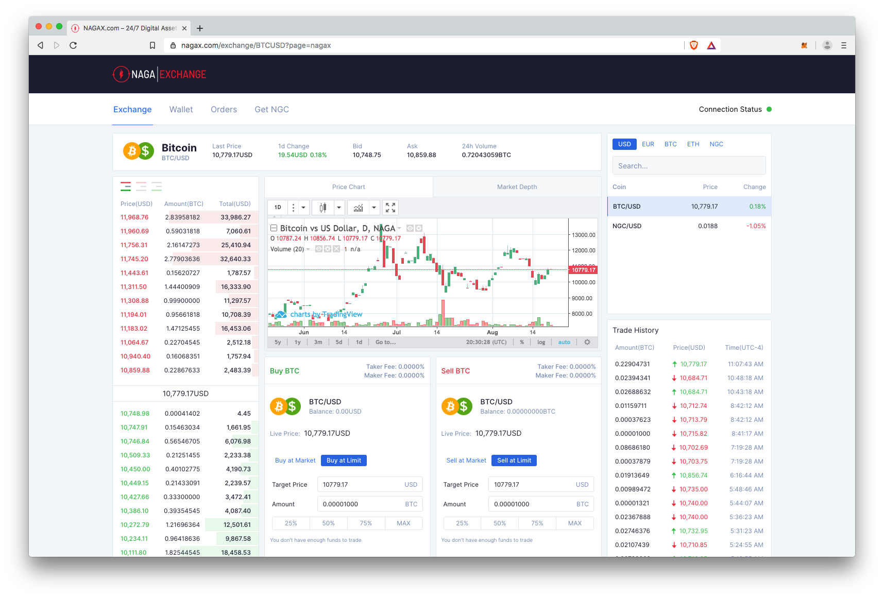Click the Bitcoin/USD coin icon in header

click(138, 151)
